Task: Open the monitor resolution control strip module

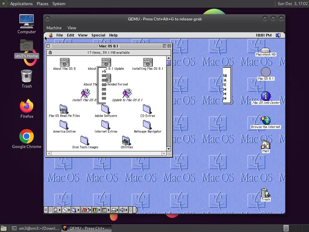Action: click(106, 210)
